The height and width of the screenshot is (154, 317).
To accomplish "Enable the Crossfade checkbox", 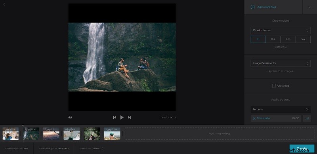I will 274,86.
